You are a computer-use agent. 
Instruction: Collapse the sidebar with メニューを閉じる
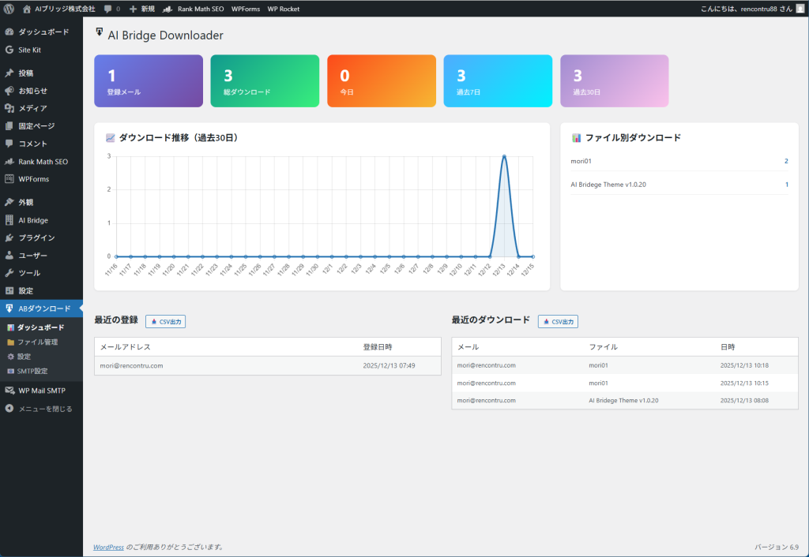point(45,409)
